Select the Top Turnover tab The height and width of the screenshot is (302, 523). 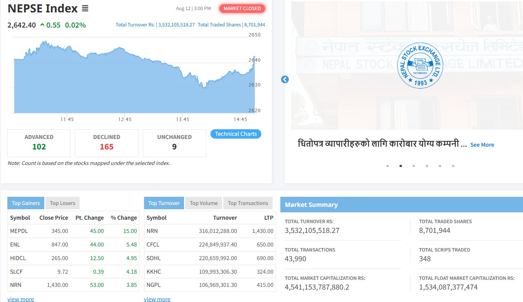click(164, 203)
